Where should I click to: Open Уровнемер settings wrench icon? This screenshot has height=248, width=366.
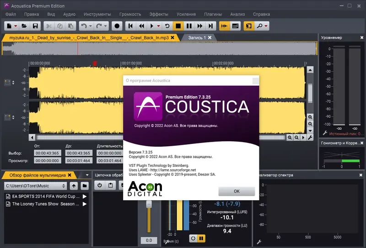pyautogui.click(x=325, y=133)
